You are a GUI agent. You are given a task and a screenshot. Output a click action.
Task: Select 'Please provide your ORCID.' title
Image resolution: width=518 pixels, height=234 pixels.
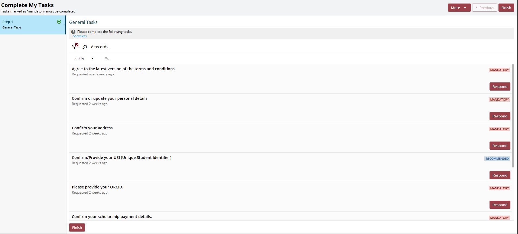(97, 187)
